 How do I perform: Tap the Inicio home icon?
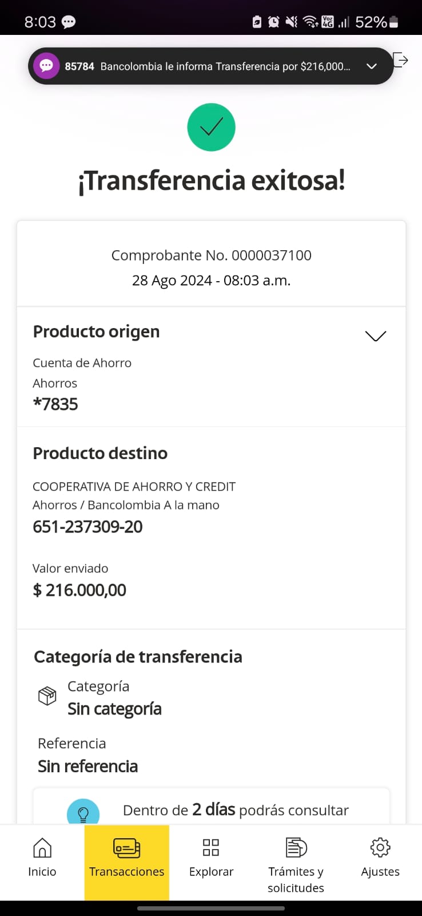point(42,848)
